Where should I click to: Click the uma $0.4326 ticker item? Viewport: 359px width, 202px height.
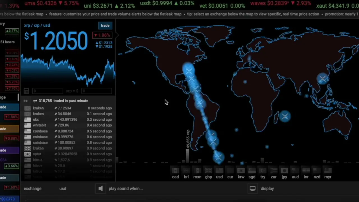(x=52, y=3)
